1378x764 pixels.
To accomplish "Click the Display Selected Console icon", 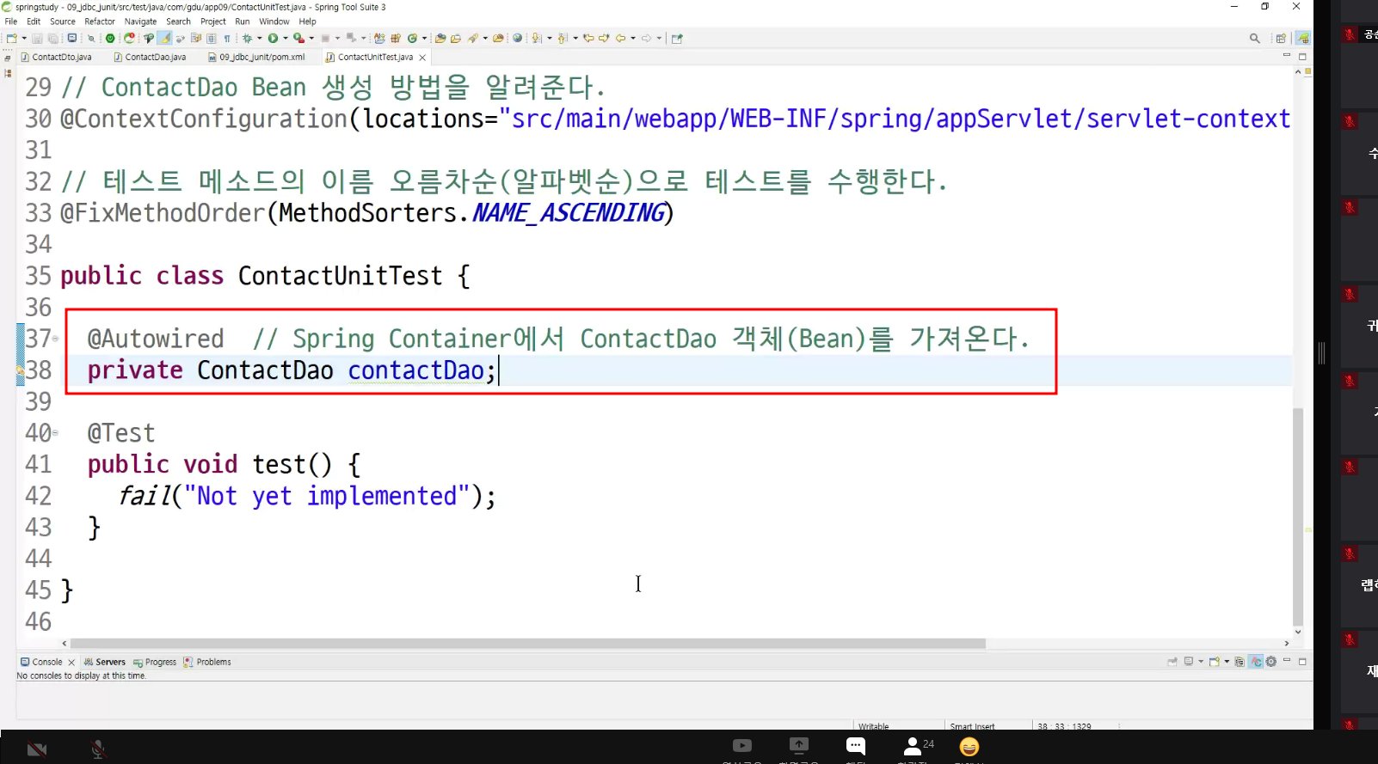I will (1189, 662).
